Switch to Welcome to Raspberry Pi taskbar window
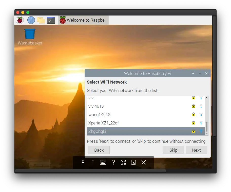Screen dimensions: 231x192 83,20
